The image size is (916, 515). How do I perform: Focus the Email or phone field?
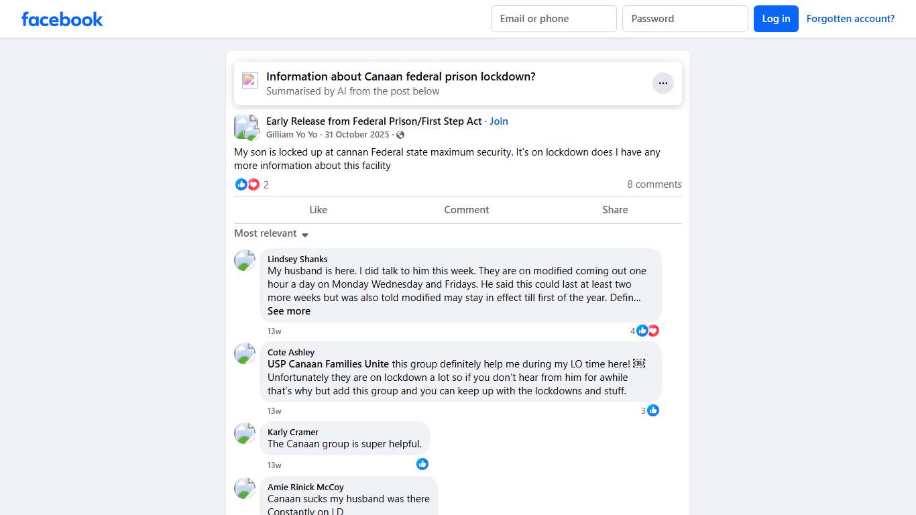pyautogui.click(x=553, y=19)
